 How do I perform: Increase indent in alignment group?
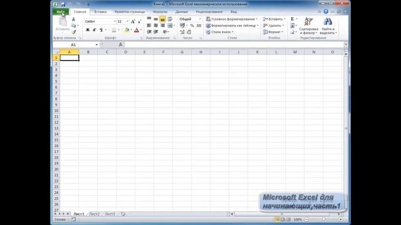pos(156,32)
